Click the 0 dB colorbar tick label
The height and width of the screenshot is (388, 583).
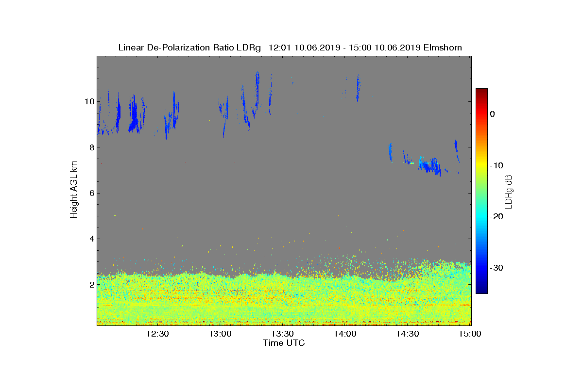tap(492, 114)
